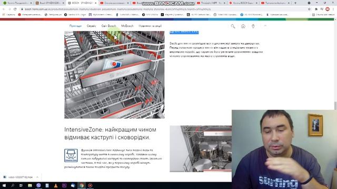
Task: Open the second bookmark with red icon
Action: click(29, 15)
